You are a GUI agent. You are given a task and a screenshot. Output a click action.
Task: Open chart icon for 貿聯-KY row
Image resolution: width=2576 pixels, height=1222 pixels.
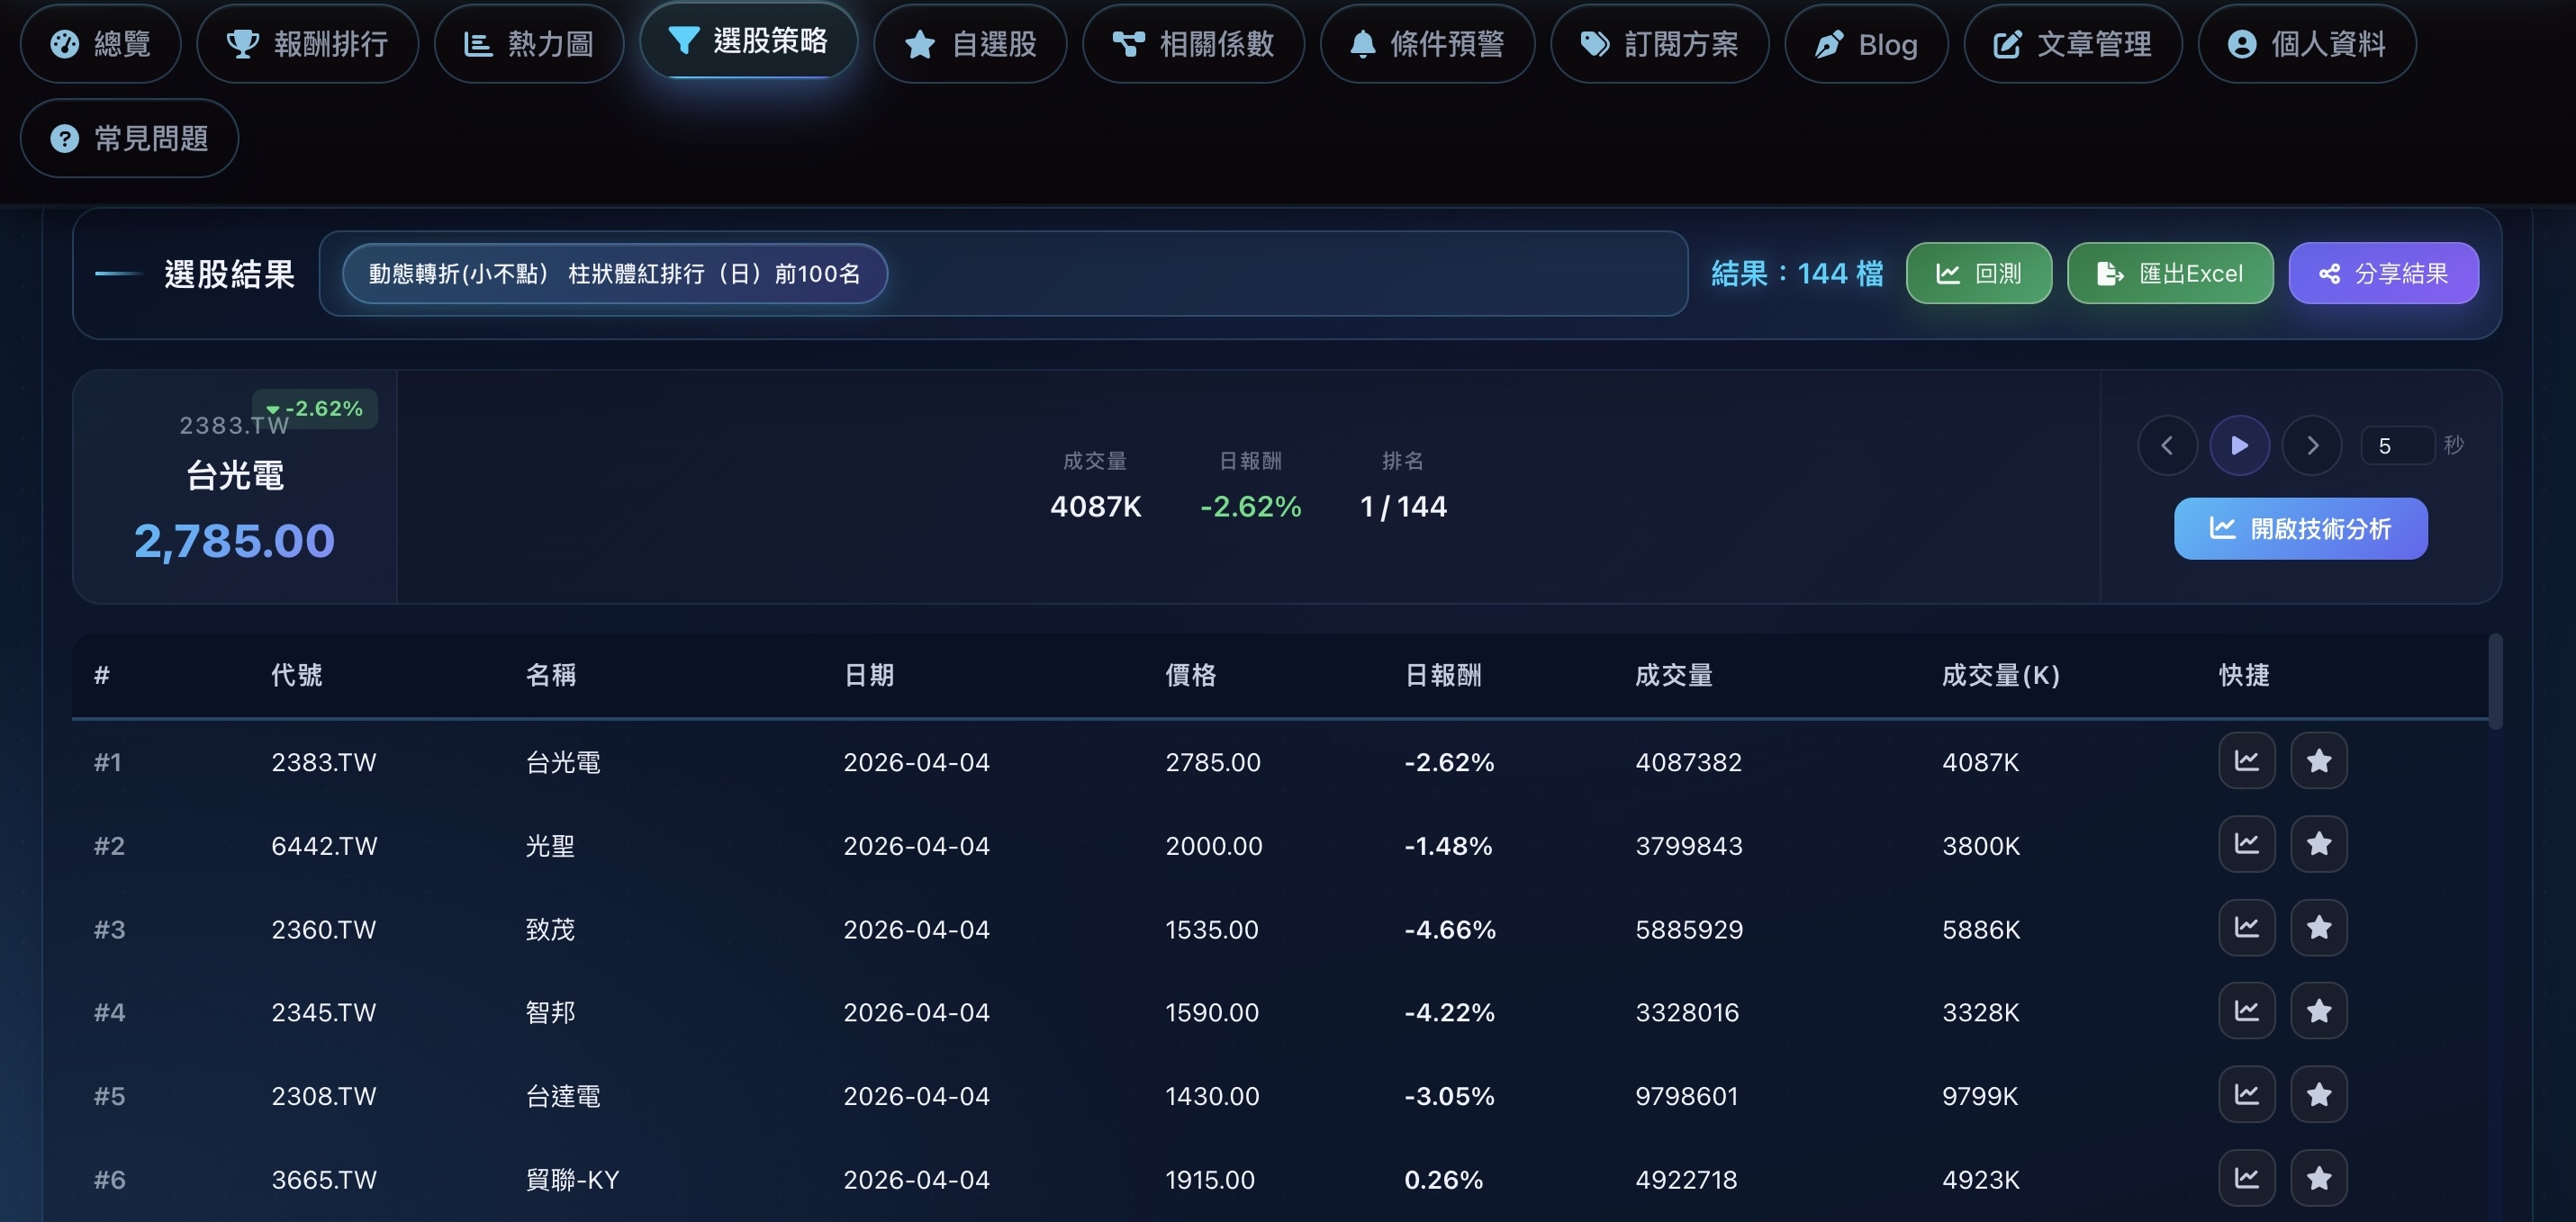point(2247,1179)
